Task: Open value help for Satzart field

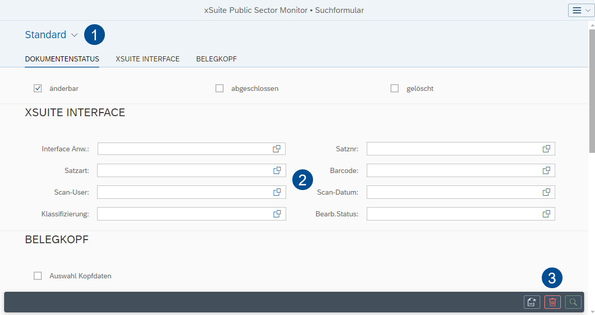Action: tap(277, 170)
